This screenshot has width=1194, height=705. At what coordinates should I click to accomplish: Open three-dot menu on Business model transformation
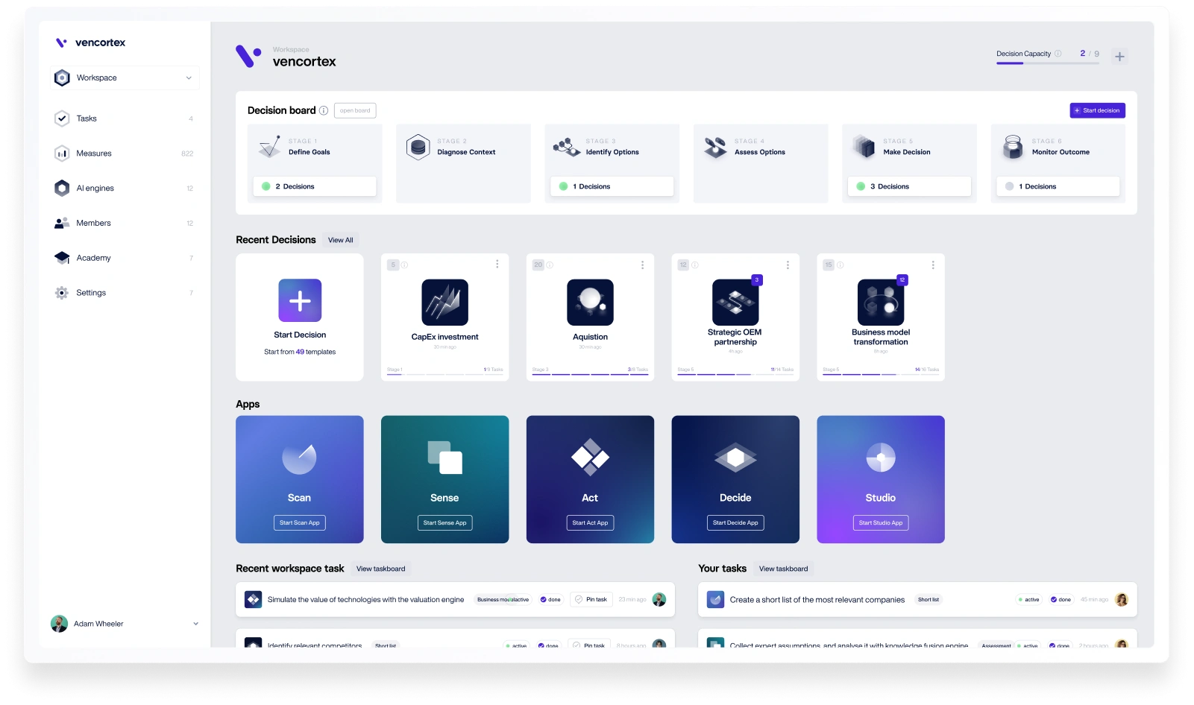point(933,265)
